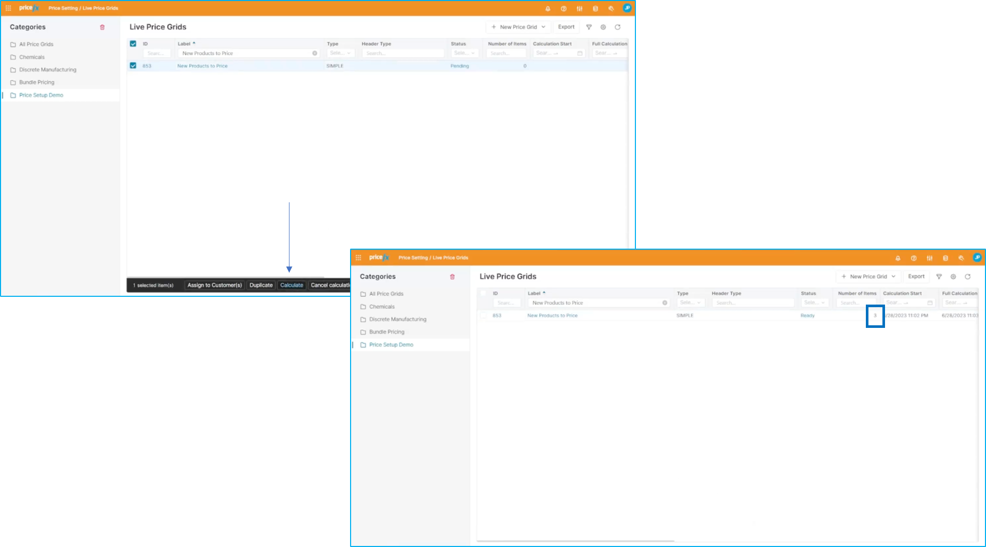The height and width of the screenshot is (547, 986).
Task: Select Discrete Manufacturing category in lower-right window
Action: point(398,319)
